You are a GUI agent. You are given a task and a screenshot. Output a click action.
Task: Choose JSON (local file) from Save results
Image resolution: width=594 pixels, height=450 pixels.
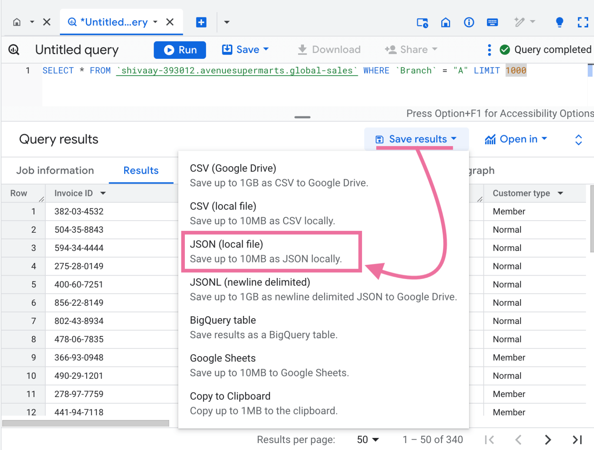[271, 251]
